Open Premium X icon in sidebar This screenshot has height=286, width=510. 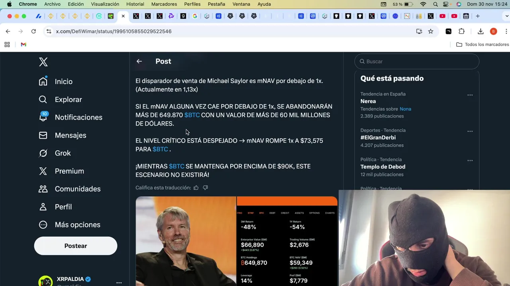click(43, 171)
